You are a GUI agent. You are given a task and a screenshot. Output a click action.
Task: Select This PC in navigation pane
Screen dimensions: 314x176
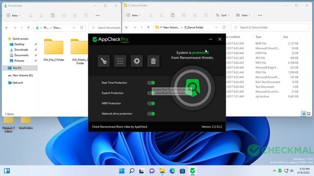coord(20,68)
